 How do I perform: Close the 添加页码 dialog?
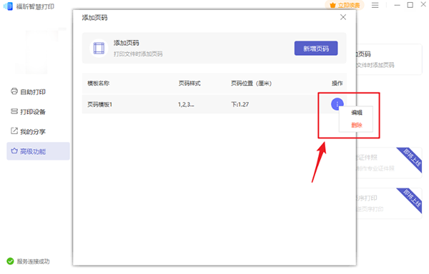(343, 17)
